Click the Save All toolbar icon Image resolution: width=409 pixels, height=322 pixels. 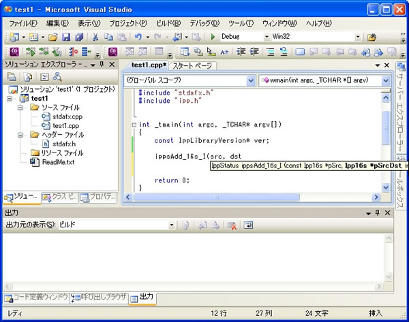pyautogui.click(x=79, y=37)
